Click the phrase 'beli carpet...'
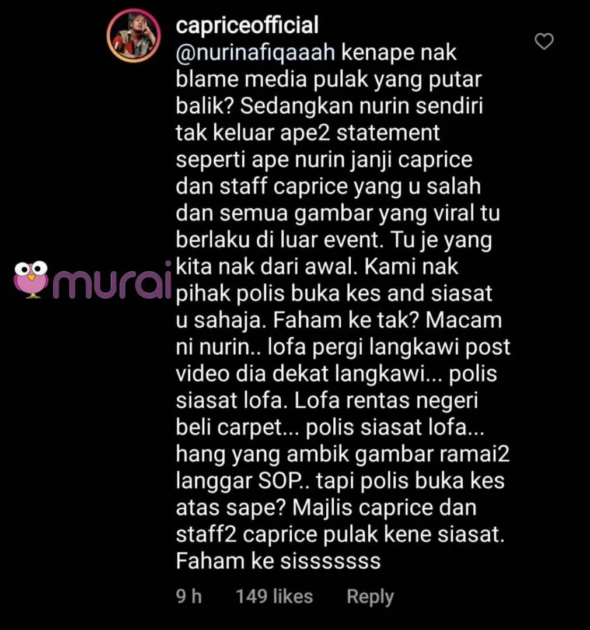The image size is (590, 630). (238, 428)
